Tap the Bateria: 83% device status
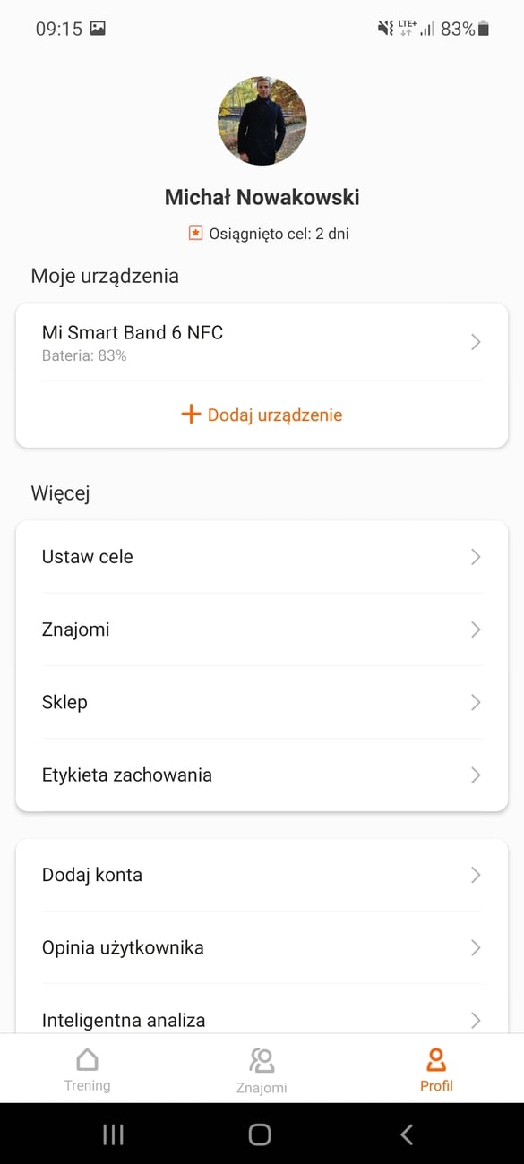The width and height of the screenshot is (524, 1164). click(84, 356)
